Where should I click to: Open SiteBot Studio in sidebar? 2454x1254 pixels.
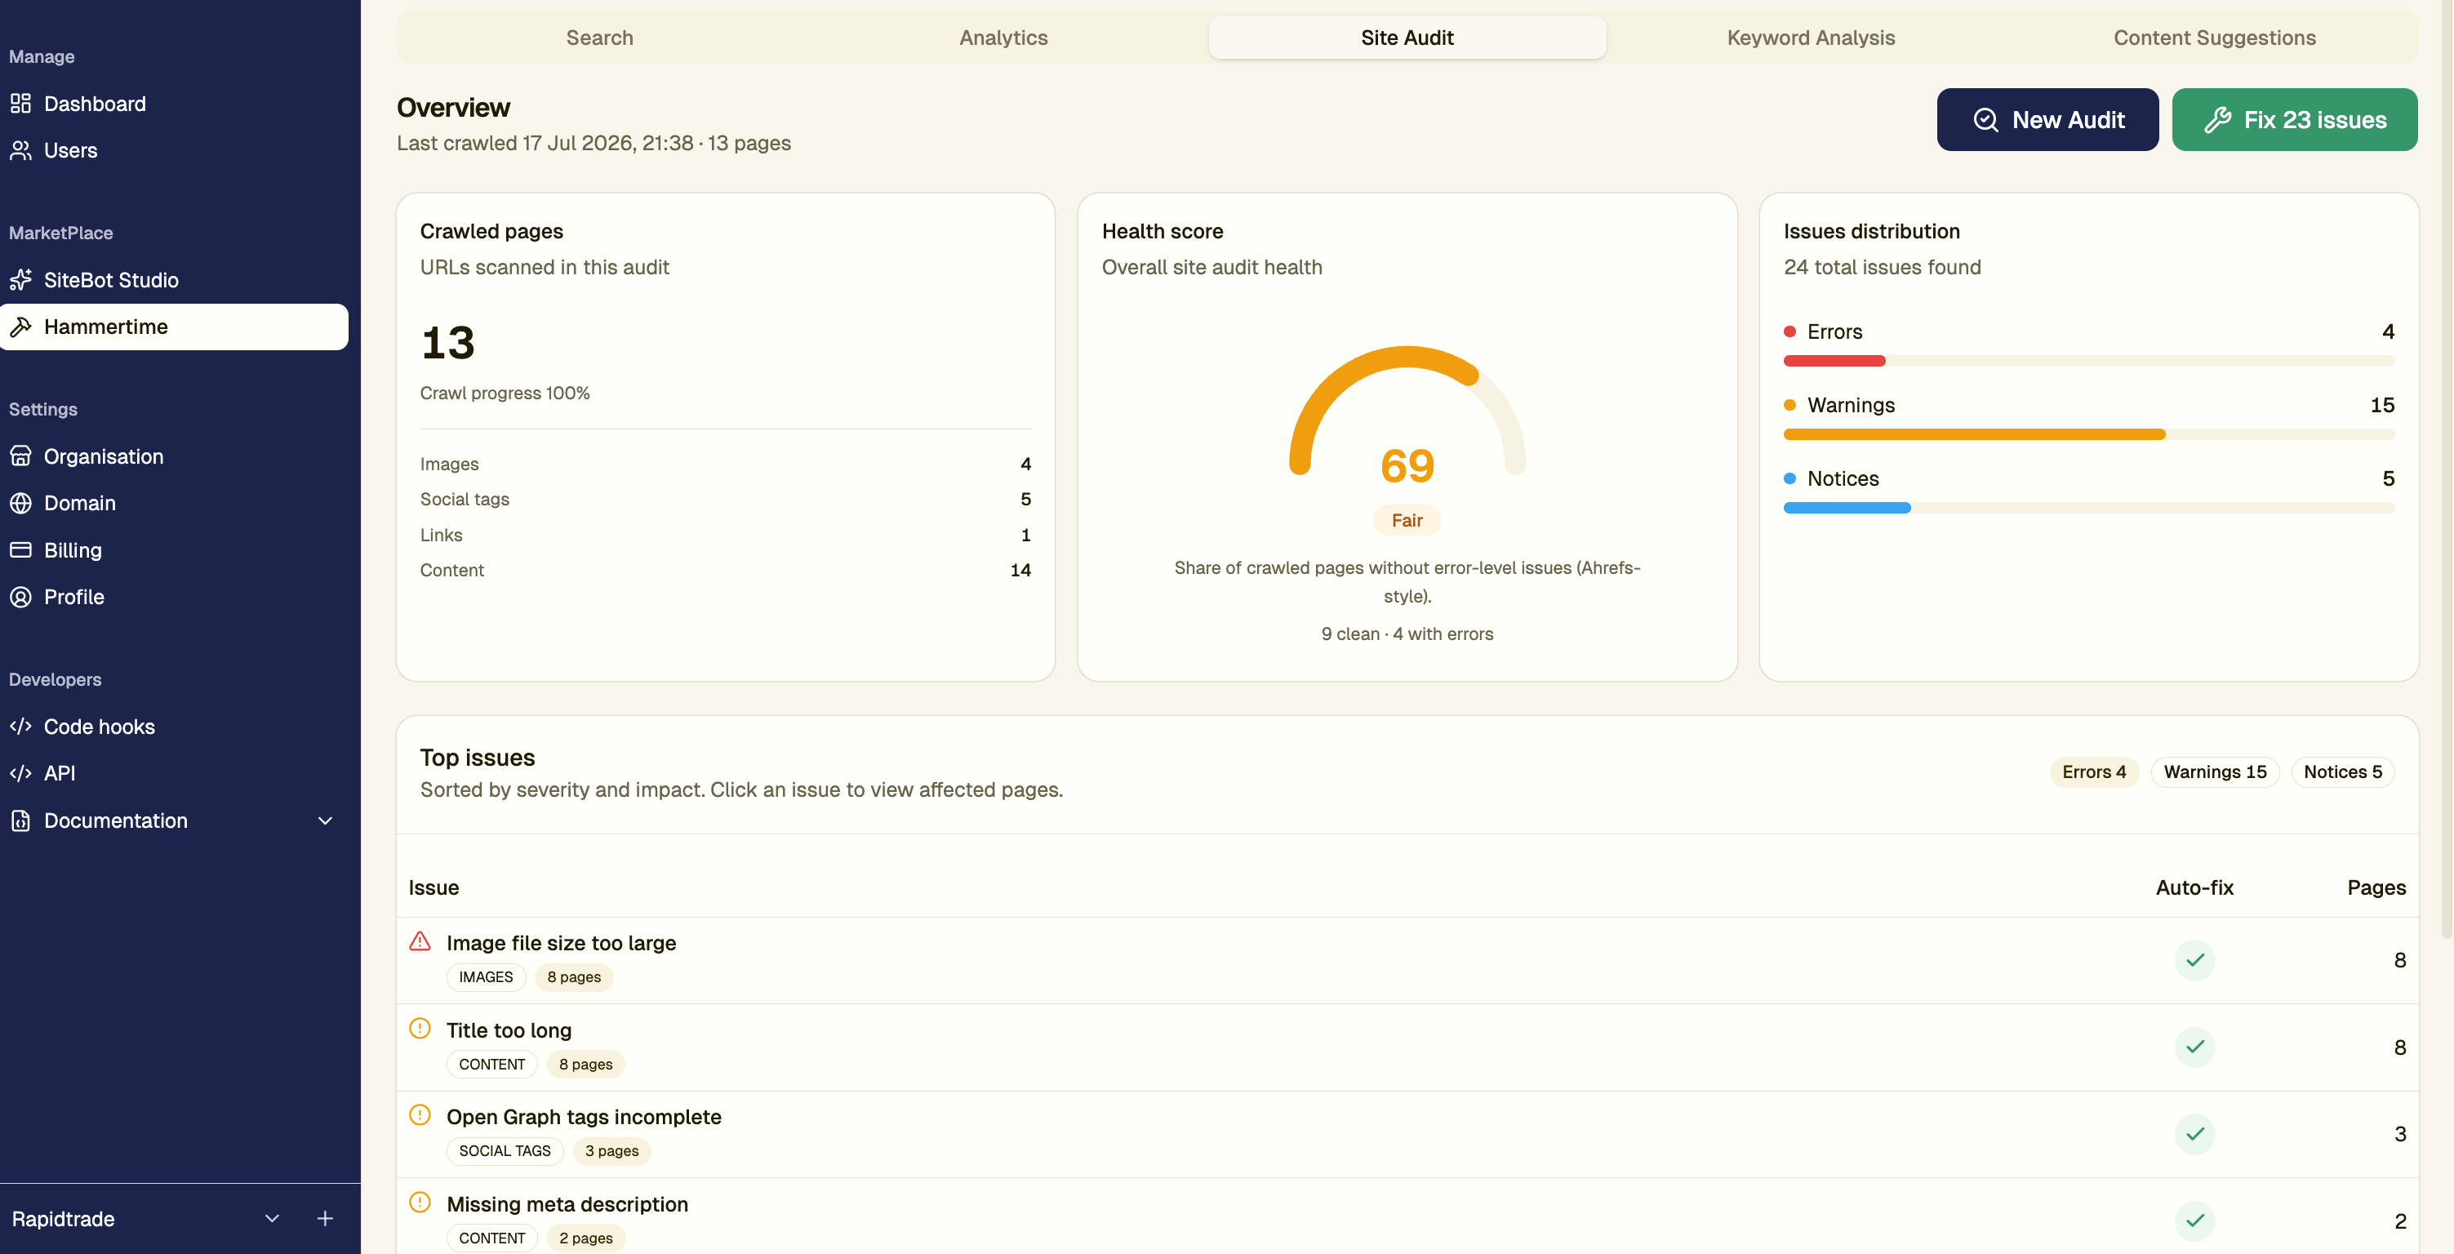[175, 279]
